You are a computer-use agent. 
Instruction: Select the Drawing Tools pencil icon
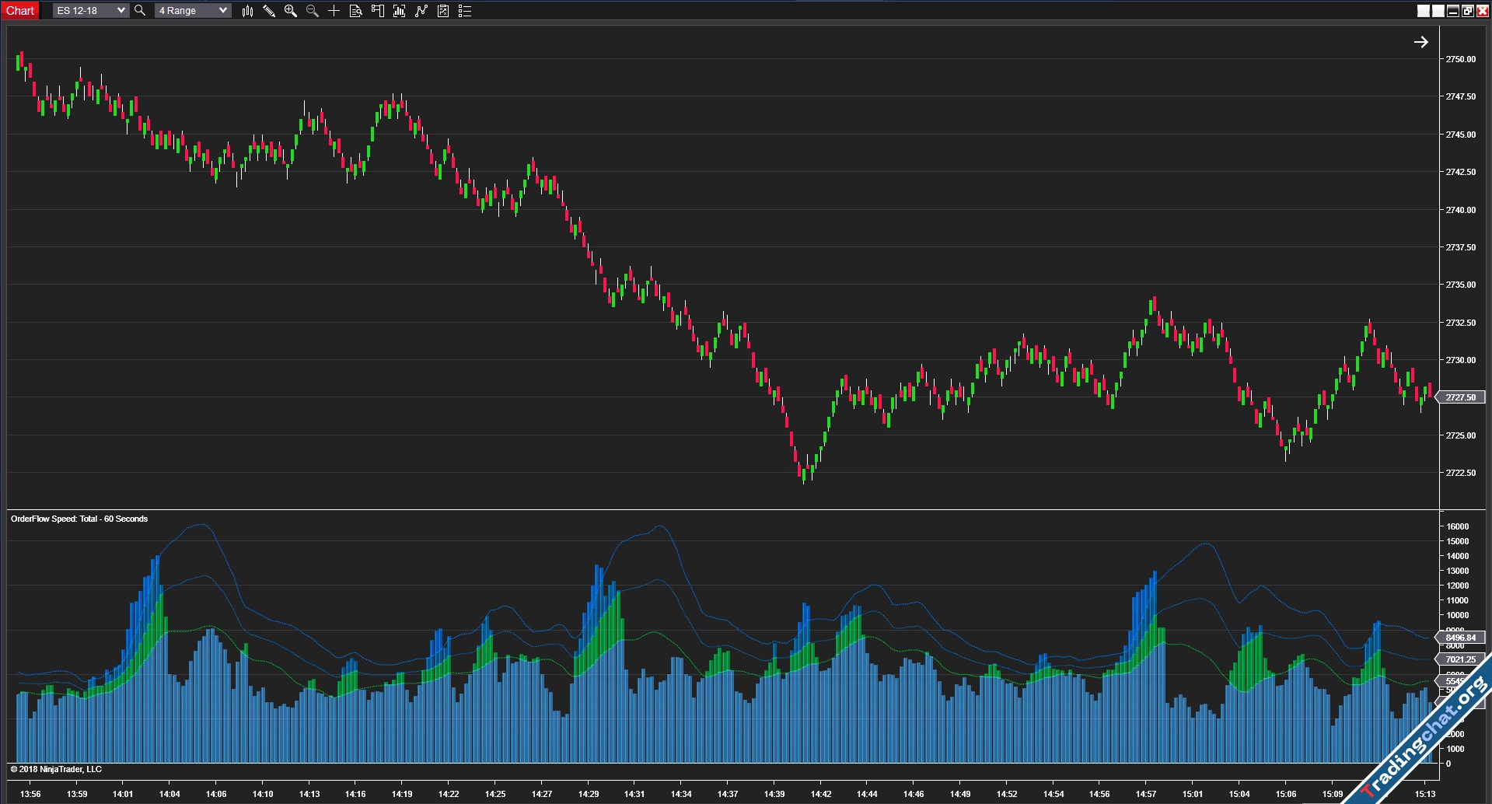(x=269, y=11)
